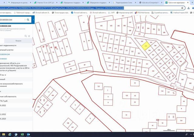
Task: Open the 'Личный кабинет ю...' bookmark
Action: click(79, 12)
